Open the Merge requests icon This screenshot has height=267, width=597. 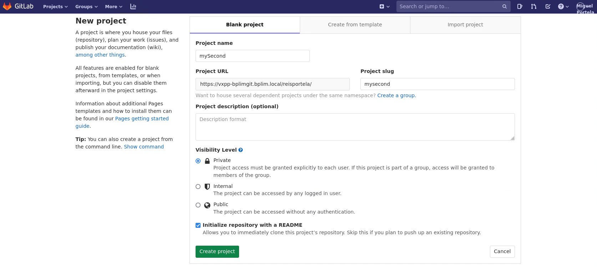[x=533, y=6]
